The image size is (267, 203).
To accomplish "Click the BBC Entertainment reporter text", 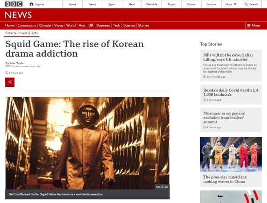I will (x=23, y=66).
